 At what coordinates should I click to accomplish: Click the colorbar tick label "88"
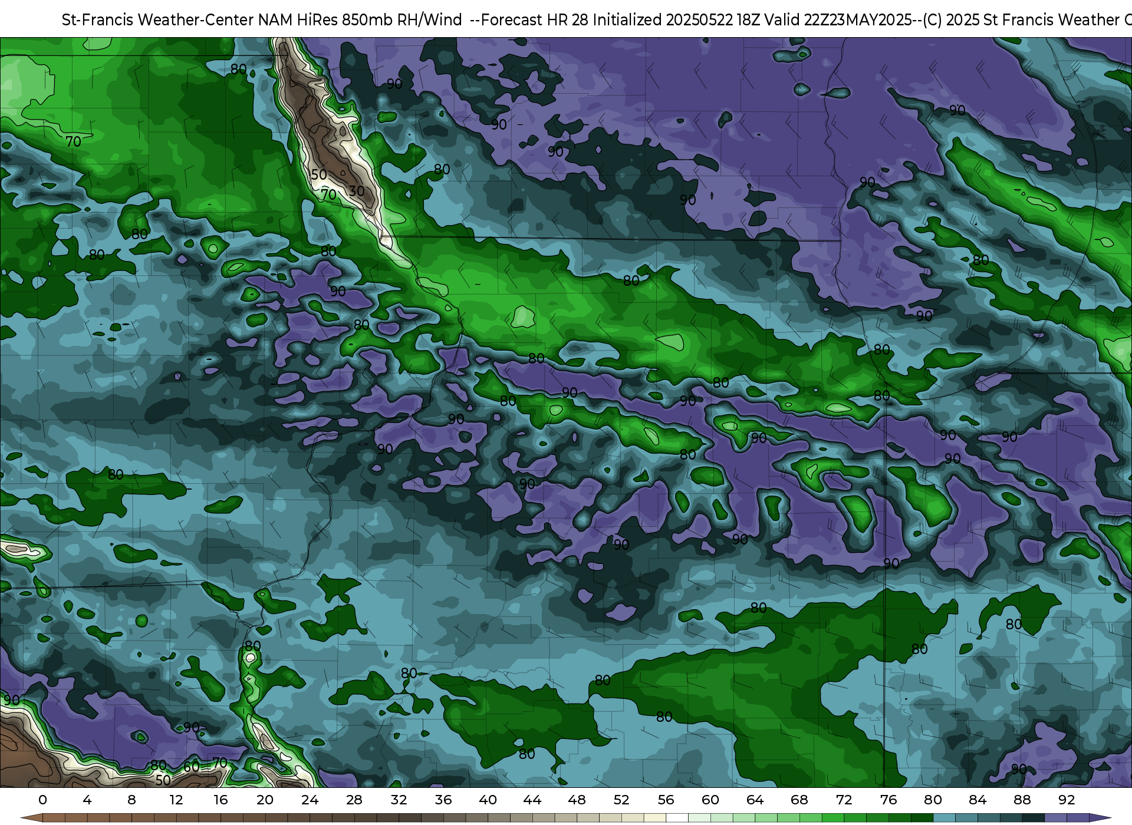[x=1022, y=800]
